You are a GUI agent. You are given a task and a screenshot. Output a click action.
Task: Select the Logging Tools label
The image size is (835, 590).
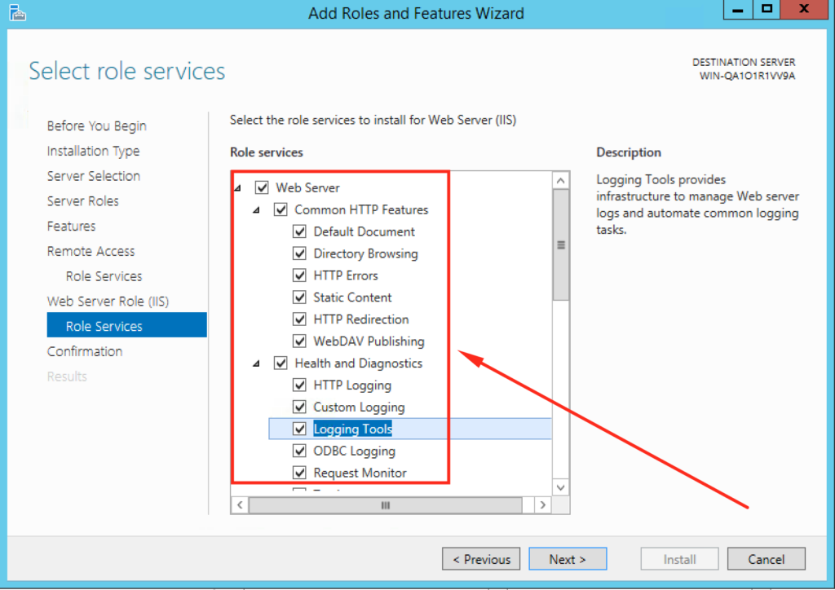pyautogui.click(x=352, y=429)
